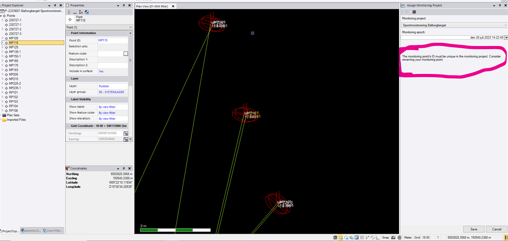
Task: Open the Feature code browse box
Action: tap(126, 54)
